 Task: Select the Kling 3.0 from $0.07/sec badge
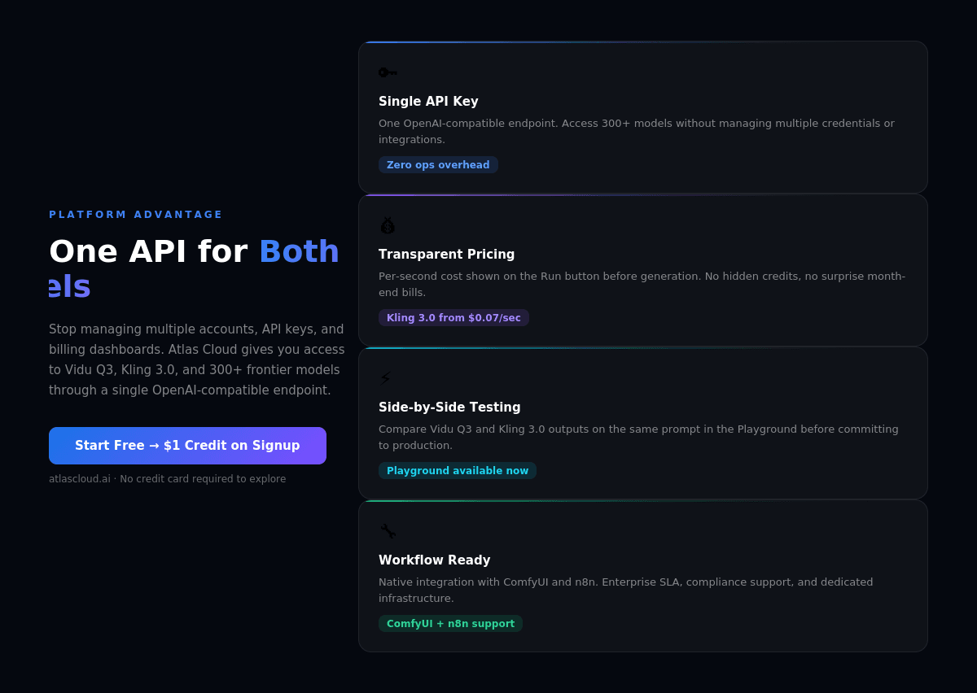point(453,318)
